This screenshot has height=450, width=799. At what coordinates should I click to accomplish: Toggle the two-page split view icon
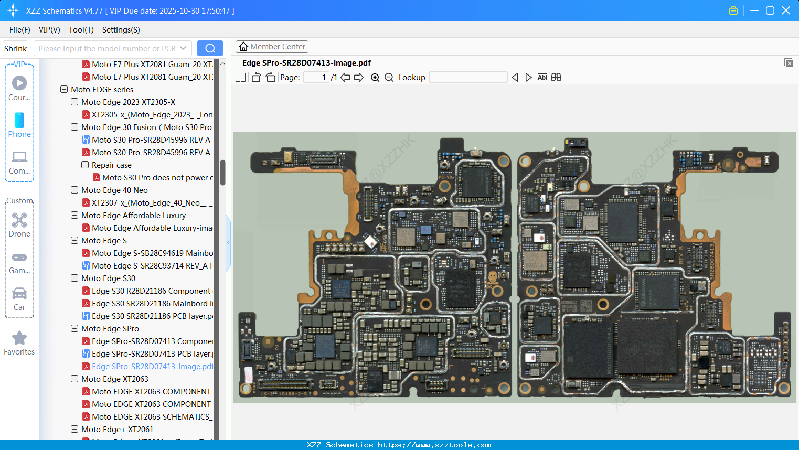click(x=240, y=78)
